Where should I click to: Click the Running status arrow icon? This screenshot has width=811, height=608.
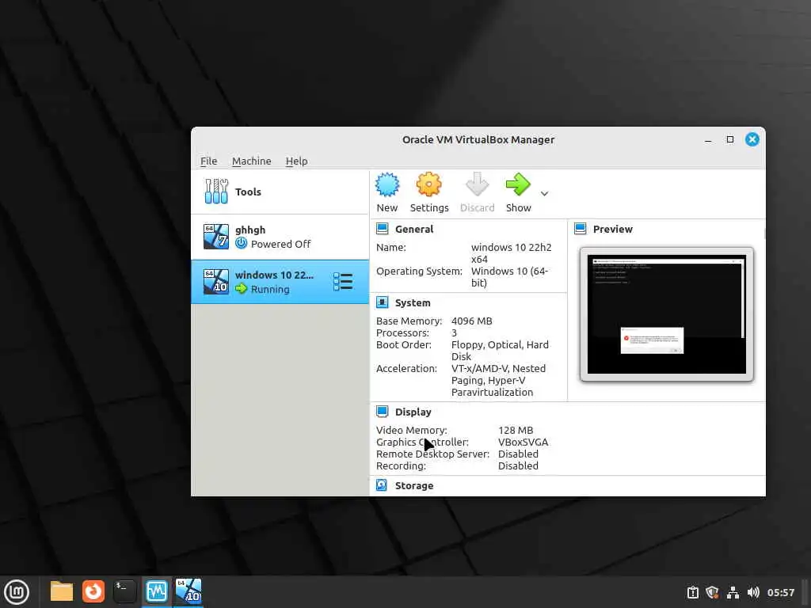tap(241, 289)
